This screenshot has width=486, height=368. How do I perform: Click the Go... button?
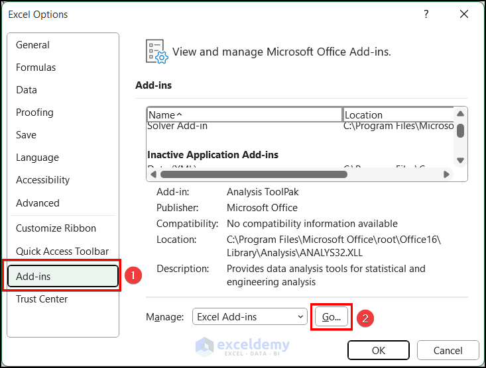pos(331,317)
